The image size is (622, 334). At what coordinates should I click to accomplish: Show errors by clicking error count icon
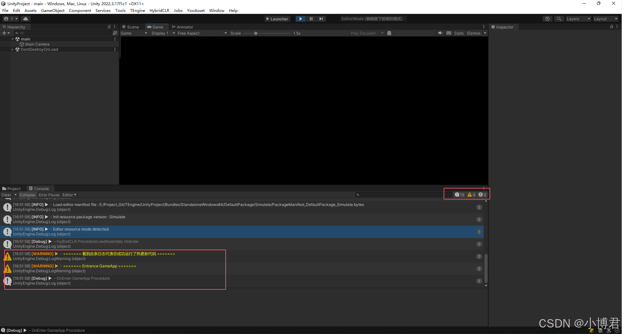tap(482, 194)
